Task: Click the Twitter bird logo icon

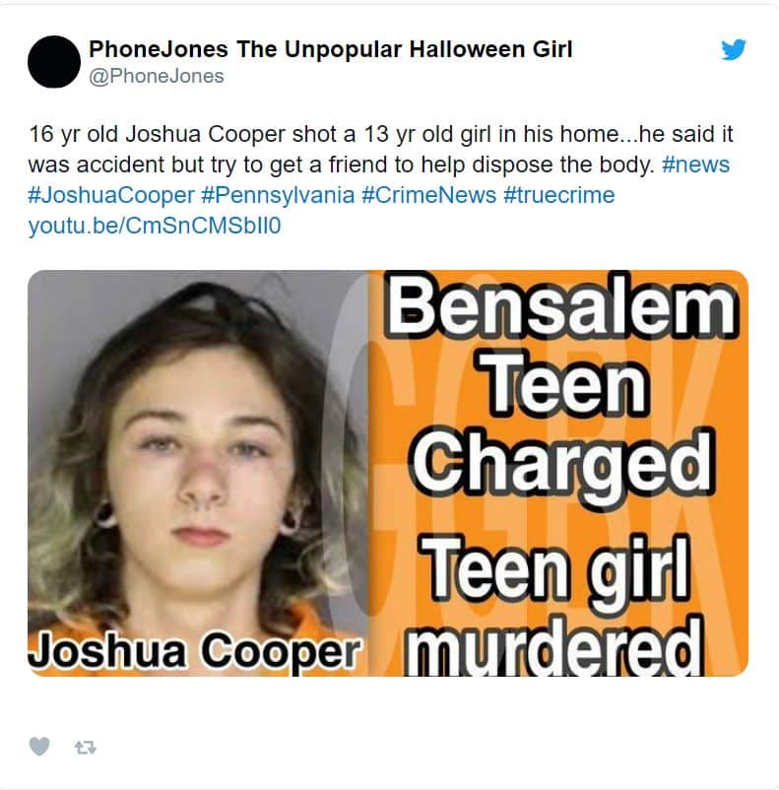Action: coord(734,49)
